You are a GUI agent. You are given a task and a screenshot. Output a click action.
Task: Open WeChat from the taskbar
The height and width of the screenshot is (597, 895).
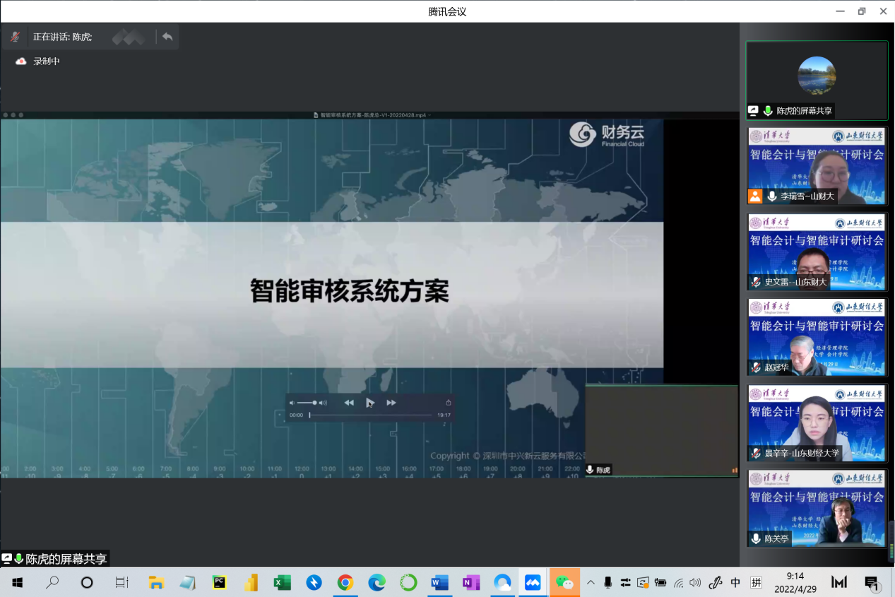pyautogui.click(x=564, y=583)
